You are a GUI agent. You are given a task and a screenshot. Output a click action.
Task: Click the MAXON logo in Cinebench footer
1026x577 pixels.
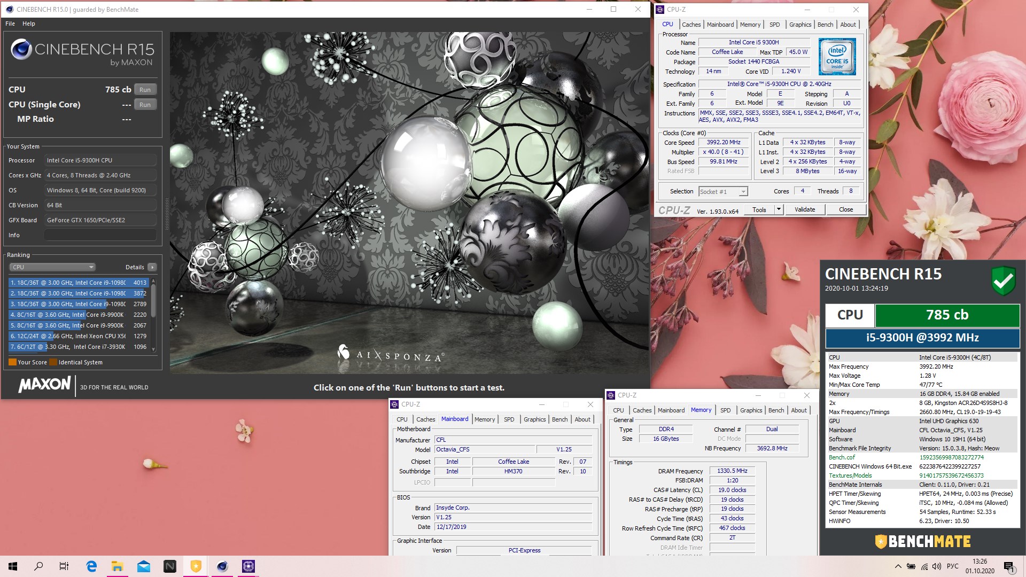(x=44, y=385)
